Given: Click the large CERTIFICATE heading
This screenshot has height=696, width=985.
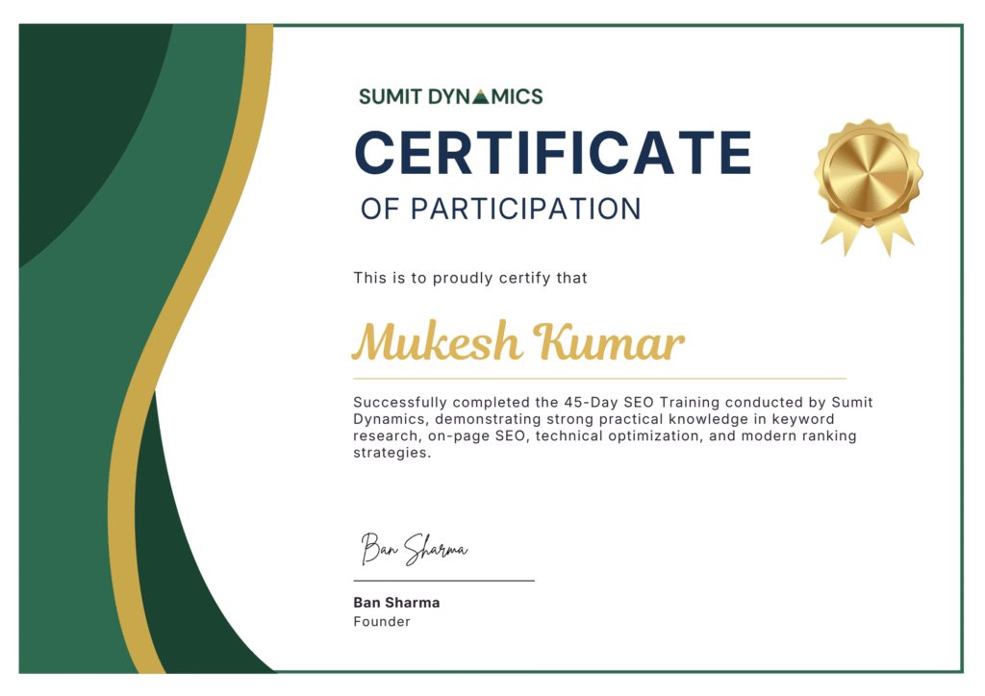Looking at the screenshot, I should point(553,152).
